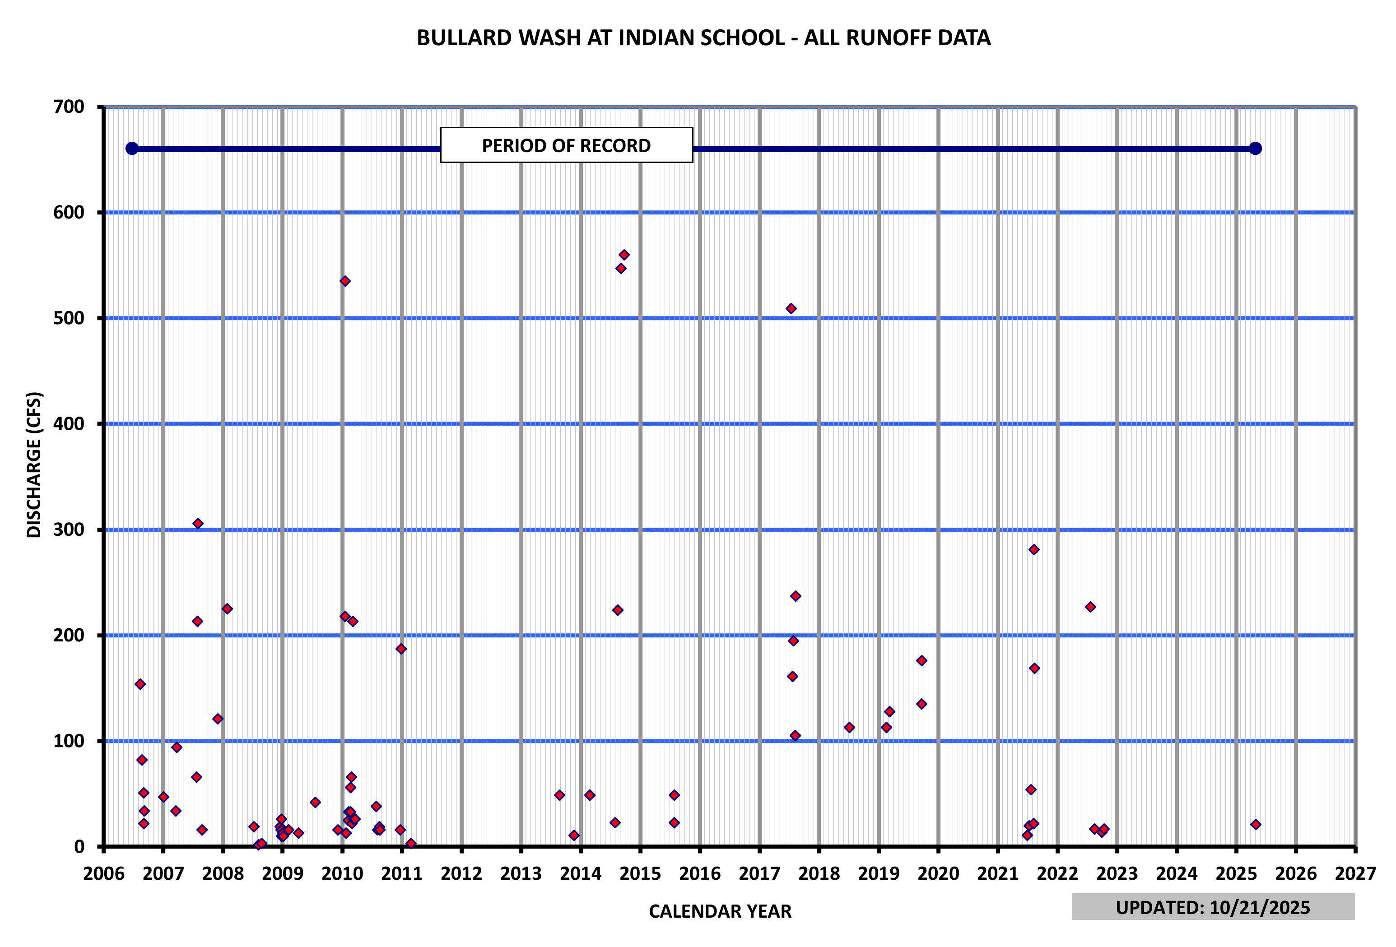Select the leftmost diamond data point
Viewport: 1396px width, 947px height.
pyautogui.click(x=140, y=684)
